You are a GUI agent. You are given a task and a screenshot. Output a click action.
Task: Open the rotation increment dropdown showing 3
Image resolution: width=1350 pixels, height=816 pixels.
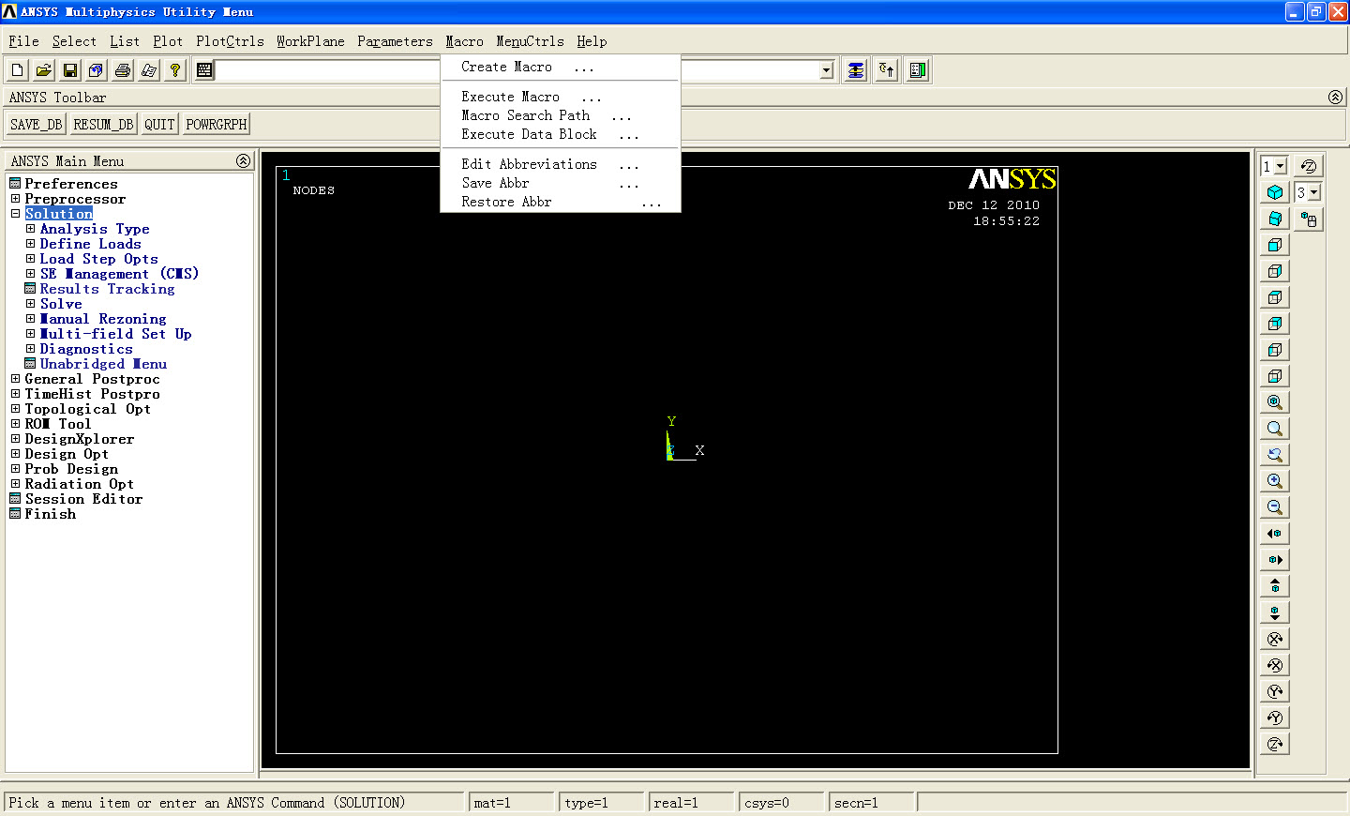click(x=1314, y=192)
